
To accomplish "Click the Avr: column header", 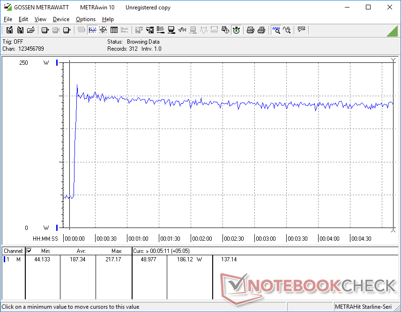I will [81, 251].
